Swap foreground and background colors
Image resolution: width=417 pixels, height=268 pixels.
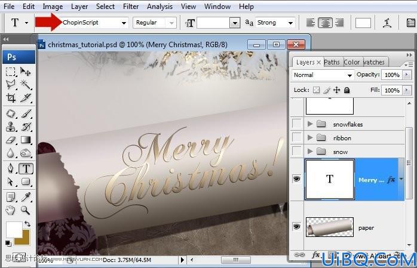[27, 224]
